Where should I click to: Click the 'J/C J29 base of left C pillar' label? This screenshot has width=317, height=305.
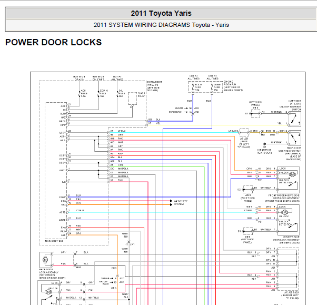coord(244,143)
